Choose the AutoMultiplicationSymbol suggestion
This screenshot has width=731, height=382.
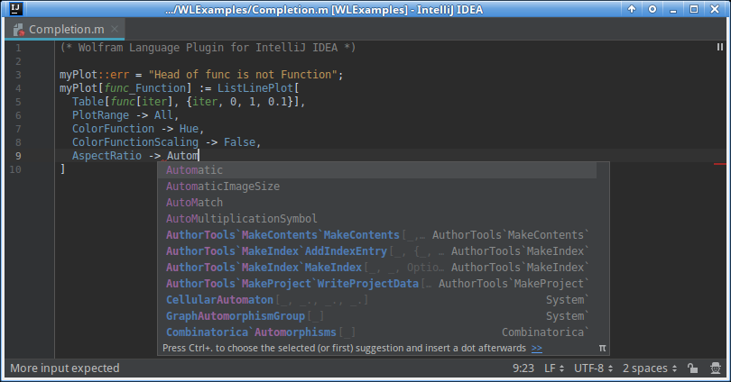376,219
